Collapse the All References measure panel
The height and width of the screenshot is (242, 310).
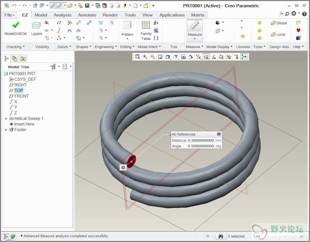click(x=219, y=134)
